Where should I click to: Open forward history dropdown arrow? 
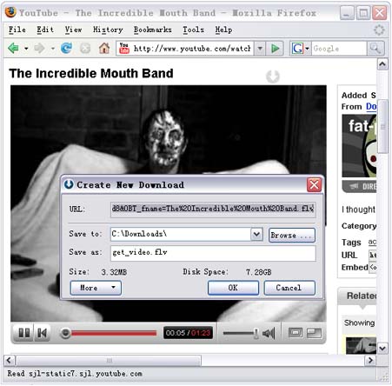tap(52, 49)
